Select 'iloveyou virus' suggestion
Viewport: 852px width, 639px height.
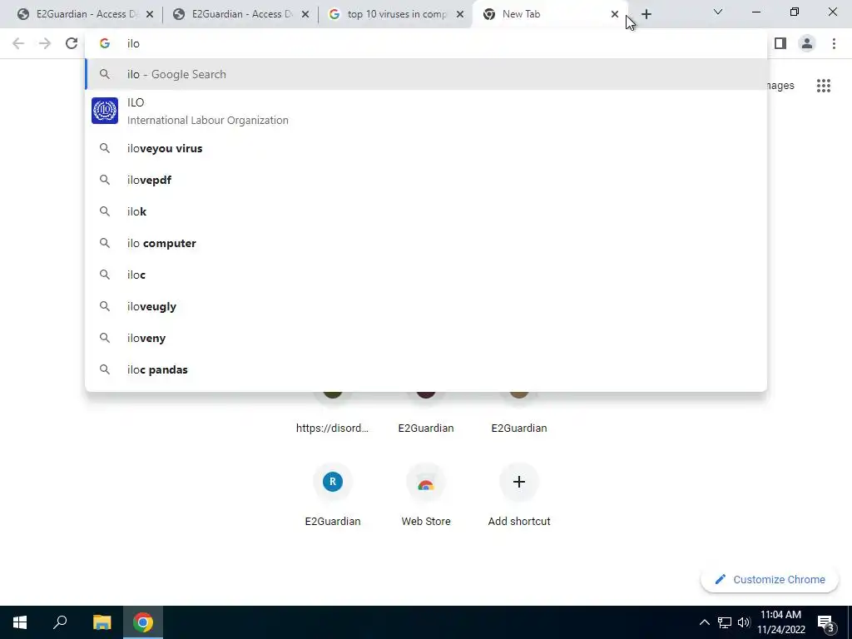click(426, 148)
